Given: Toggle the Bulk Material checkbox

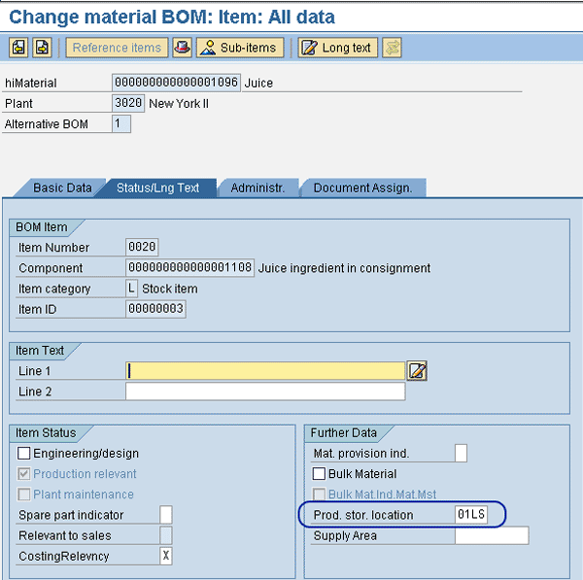Looking at the screenshot, I should pyautogui.click(x=319, y=474).
